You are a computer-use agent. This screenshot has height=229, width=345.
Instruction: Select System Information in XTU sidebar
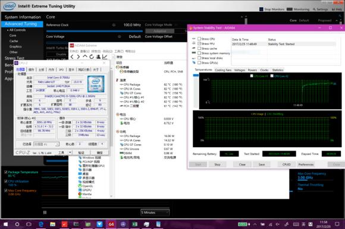tap(23, 17)
